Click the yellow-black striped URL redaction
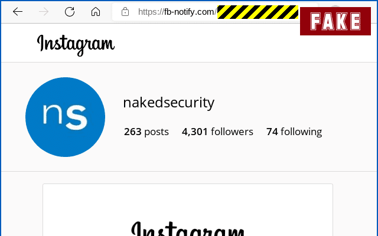 tap(258, 12)
